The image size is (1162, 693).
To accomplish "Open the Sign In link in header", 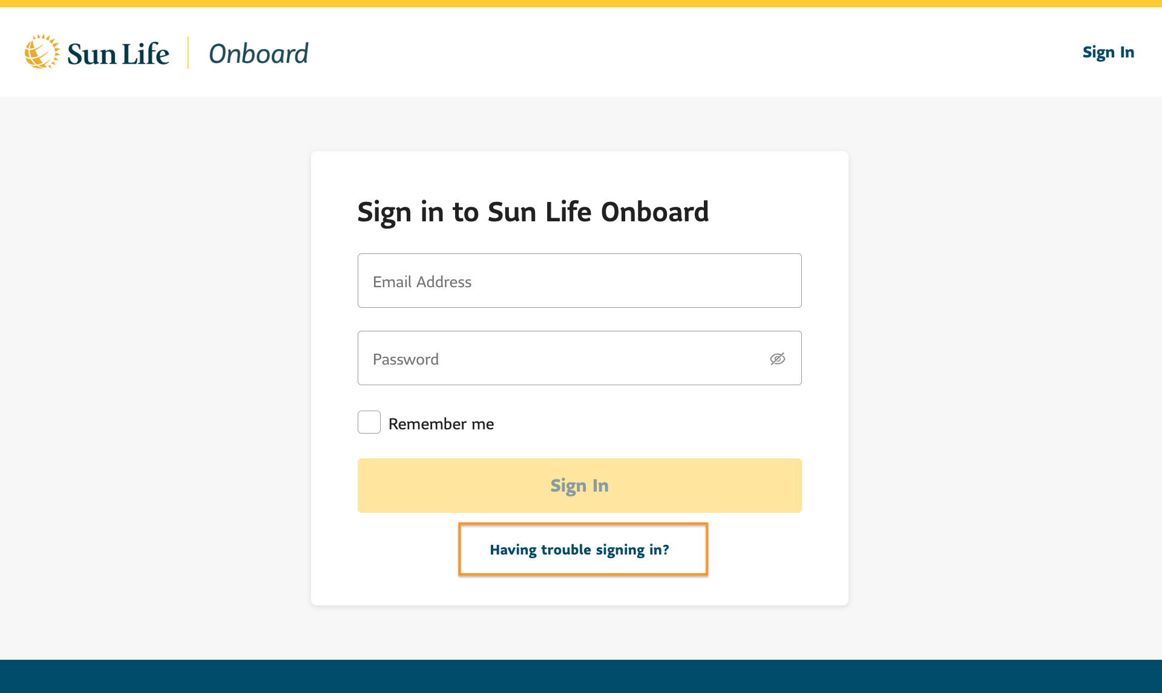I will click(1108, 53).
